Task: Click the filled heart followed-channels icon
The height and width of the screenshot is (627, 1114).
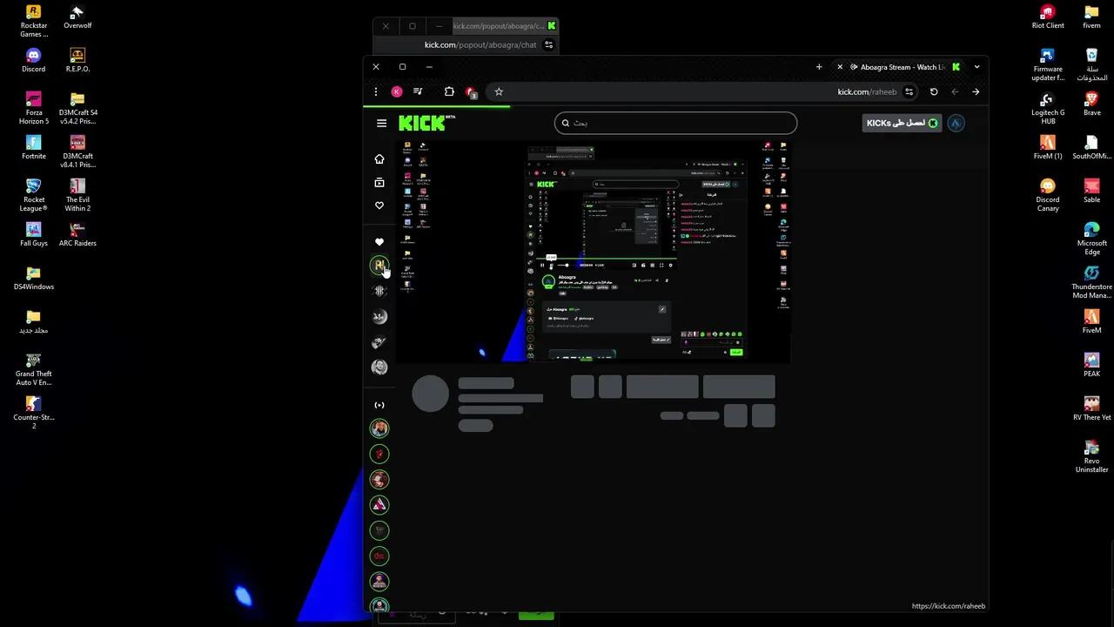Action: click(x=379, y=242)
